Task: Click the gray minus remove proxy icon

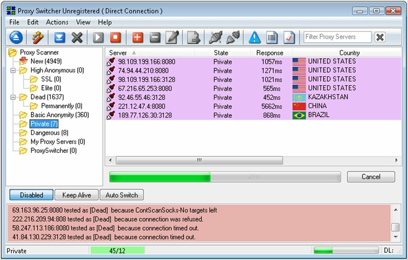Action: (x=155, y=38)
